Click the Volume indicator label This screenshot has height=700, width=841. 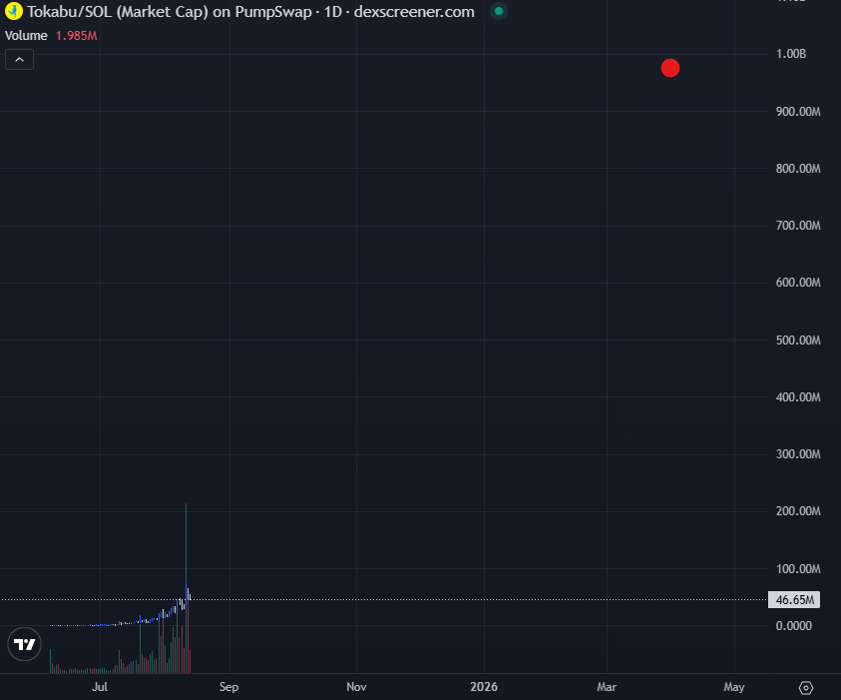coord(26,36)
